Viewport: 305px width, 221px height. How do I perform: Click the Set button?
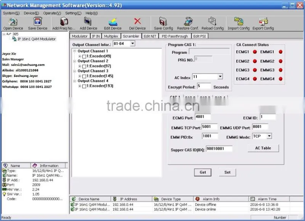pyautogui.click(x=227, y=172)
